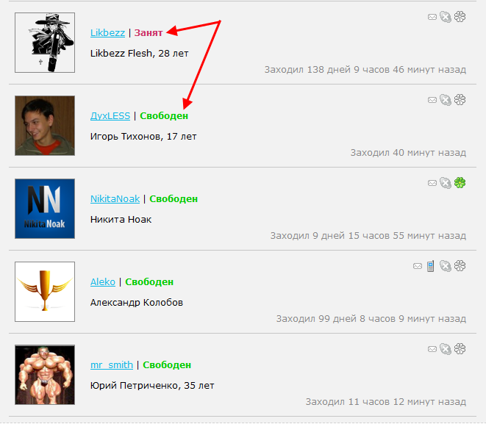The width and height of the screenshot is (486, 424).
Task: Open the mr_smith profile link
Action: pyautogui.click(x=112, y=364)
